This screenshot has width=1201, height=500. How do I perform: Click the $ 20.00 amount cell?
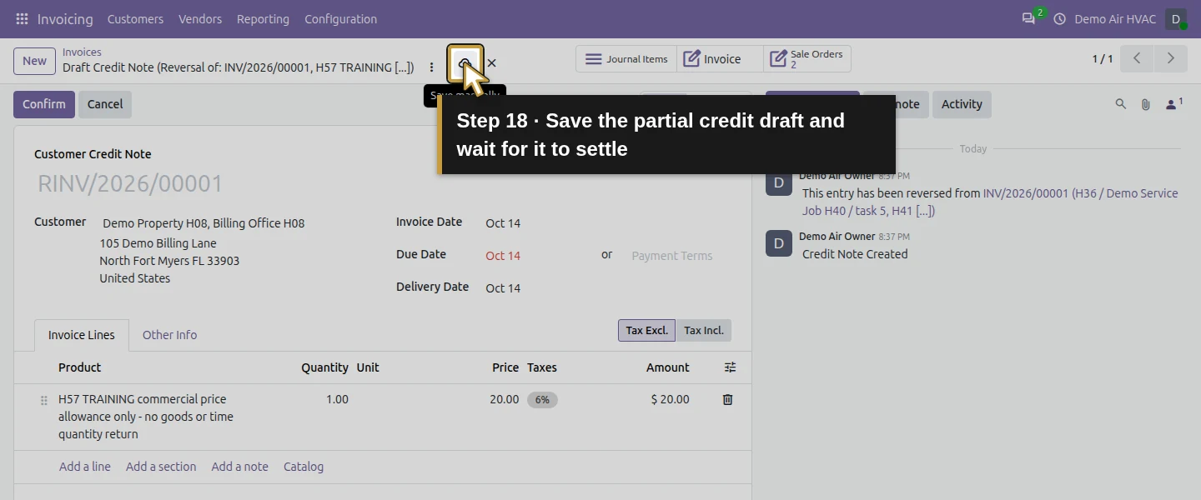coord(670,399)
